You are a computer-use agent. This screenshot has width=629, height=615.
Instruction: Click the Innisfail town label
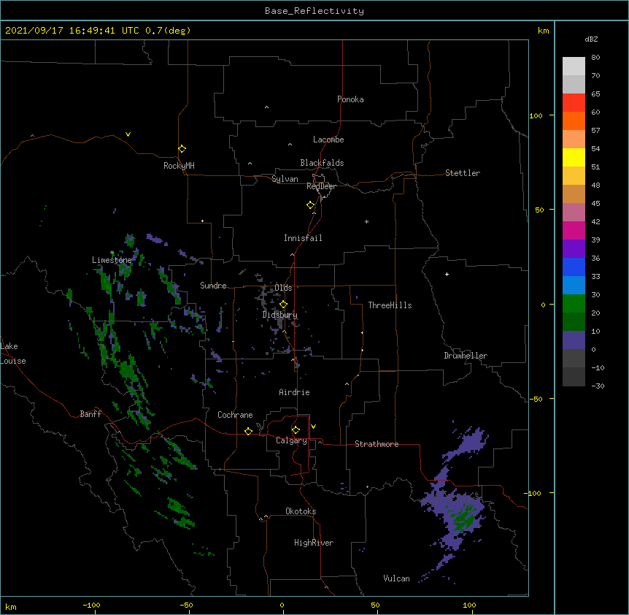(x=303, y=238)
